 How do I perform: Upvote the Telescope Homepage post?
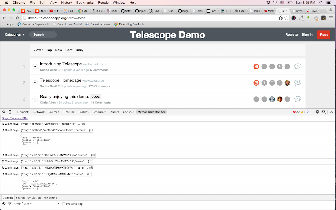(35, 83)
